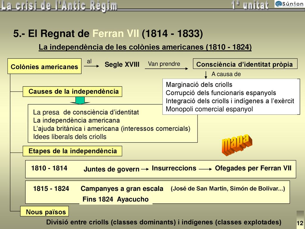The image size is (305, 229).
Task: Click the arrow labeled 'al'
Action: (91, 66)
